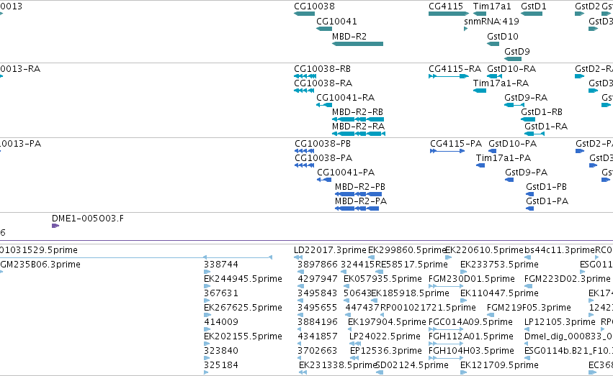
Task: Select EST 3884196 label
Action: coord(317,323)
